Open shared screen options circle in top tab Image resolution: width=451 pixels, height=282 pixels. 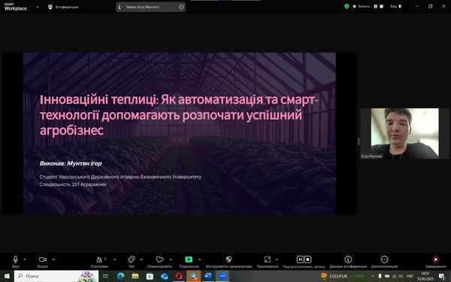tap(181, 7)
